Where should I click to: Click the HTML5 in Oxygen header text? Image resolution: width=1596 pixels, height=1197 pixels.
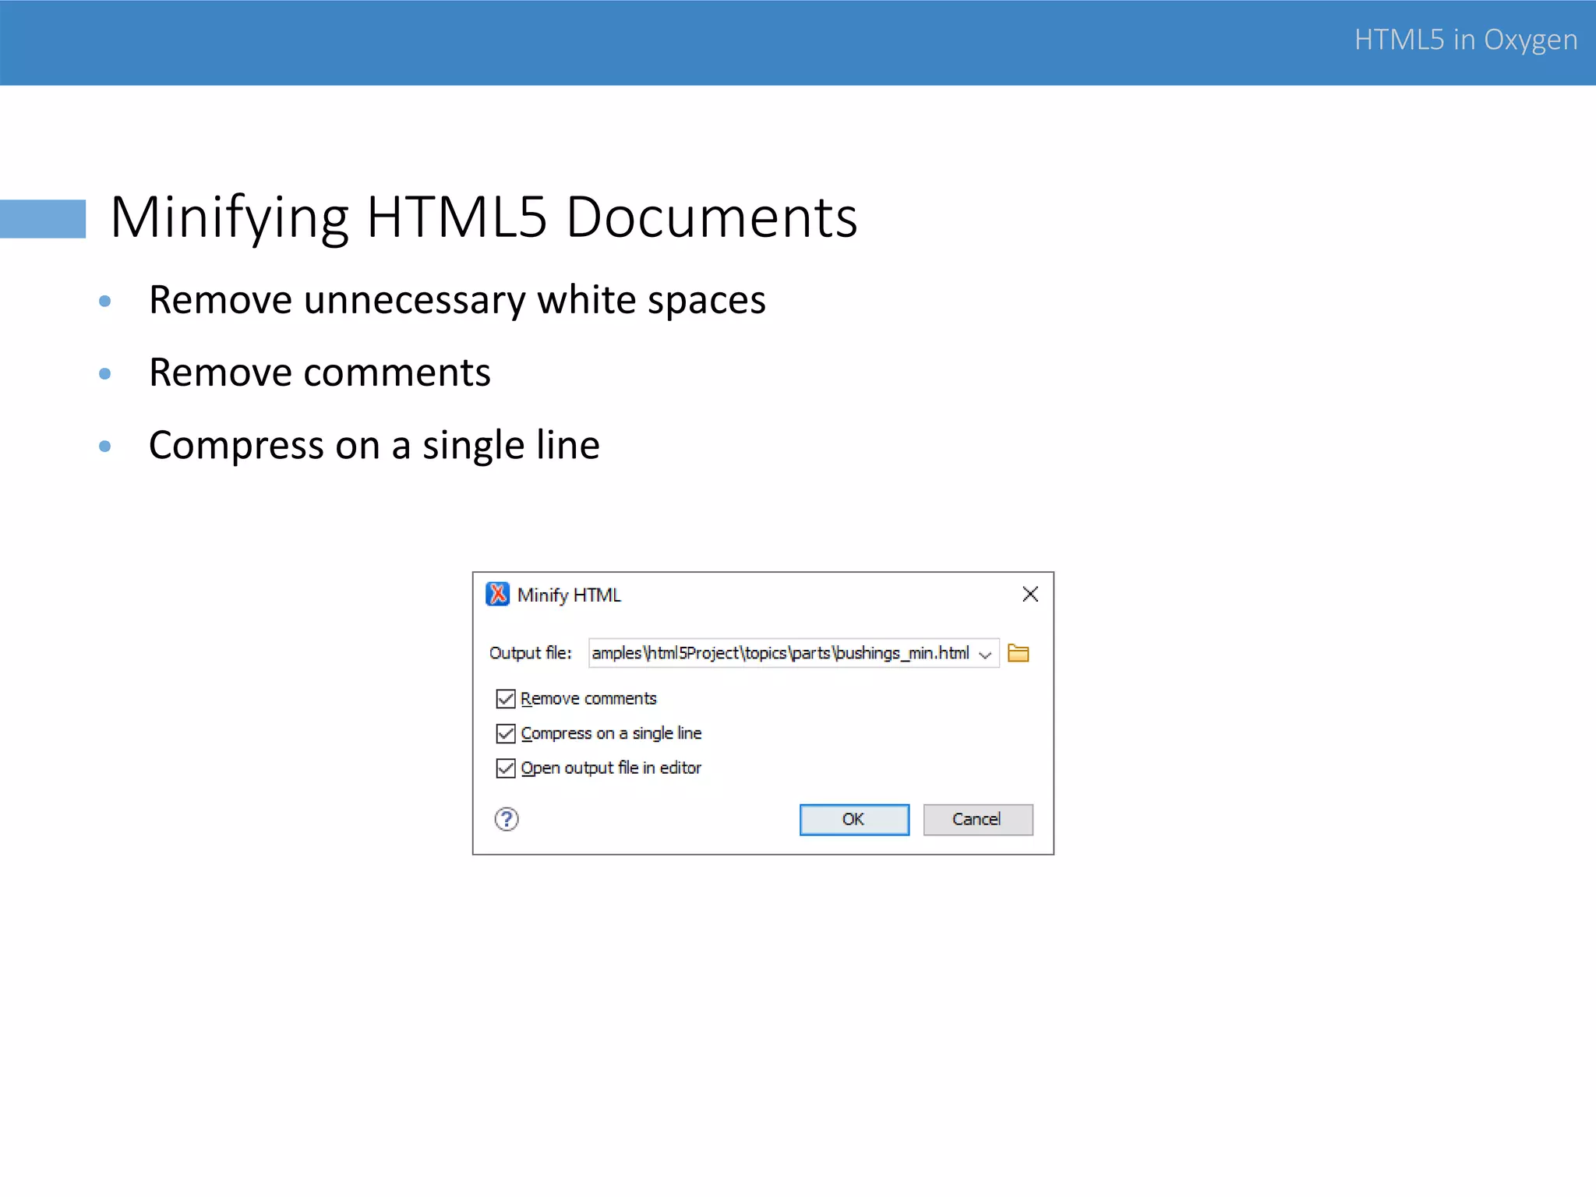[1466, 40]
